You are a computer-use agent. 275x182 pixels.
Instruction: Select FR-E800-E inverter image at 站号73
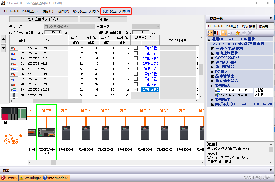pos(66,132)
